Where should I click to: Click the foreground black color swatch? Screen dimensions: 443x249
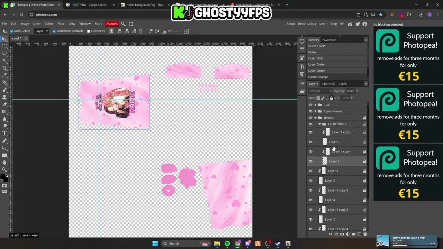point(3,177)
